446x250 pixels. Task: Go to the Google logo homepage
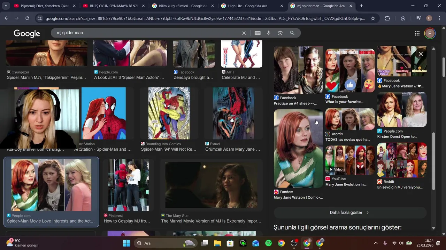click(x=27, y=33)
